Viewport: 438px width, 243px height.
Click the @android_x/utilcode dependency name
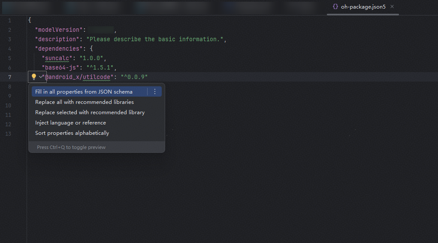coord(78,77)
